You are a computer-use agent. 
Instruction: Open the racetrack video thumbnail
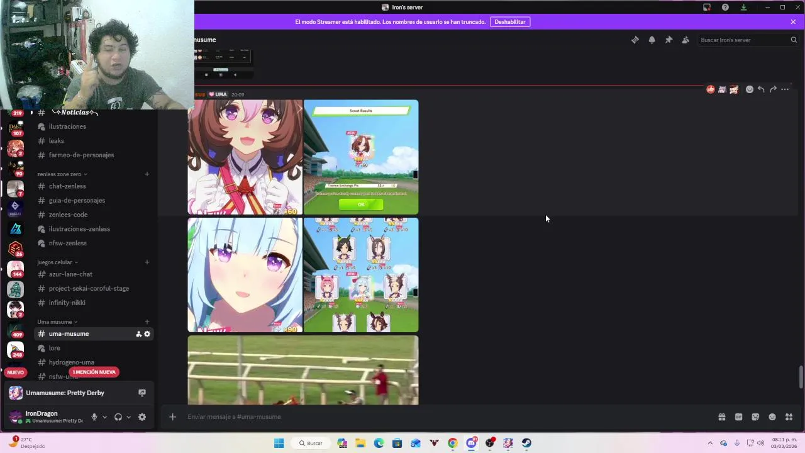pyautogui.click(x=303, y=370)
